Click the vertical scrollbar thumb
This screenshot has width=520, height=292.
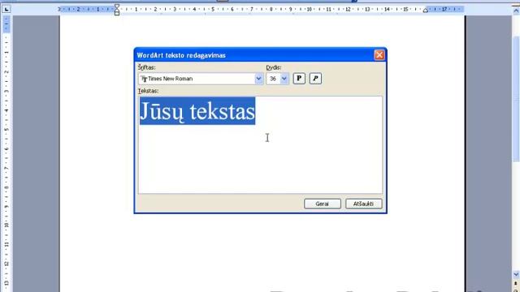coord(516,99)
